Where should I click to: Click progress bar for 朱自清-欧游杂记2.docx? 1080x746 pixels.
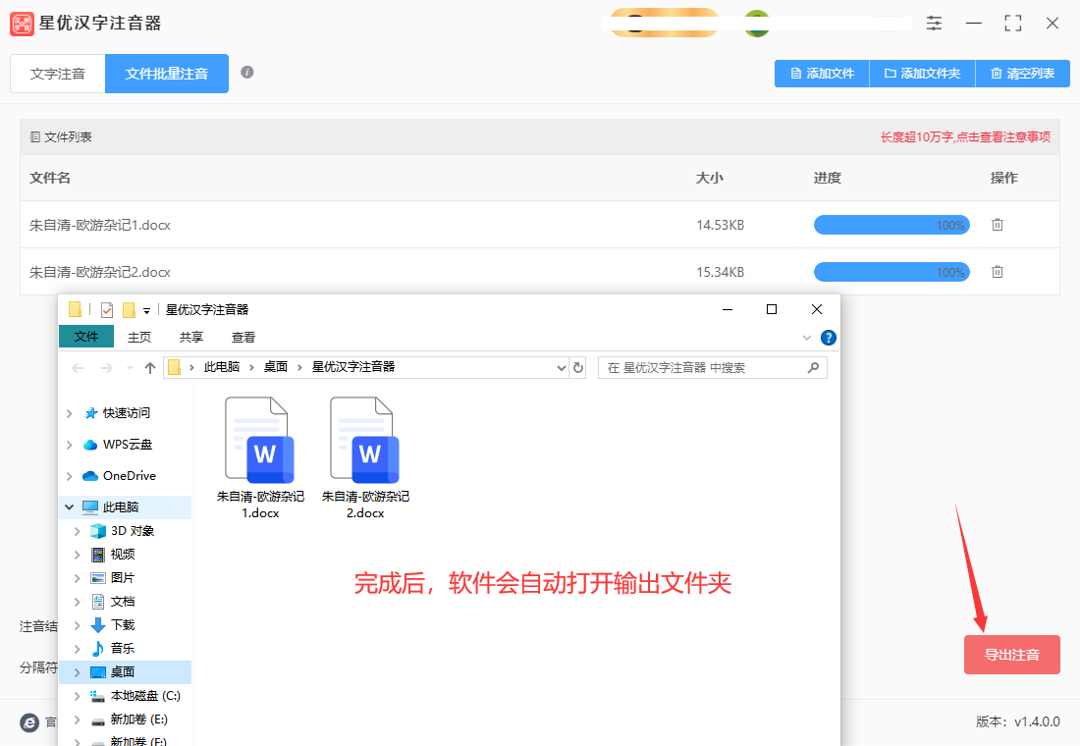point(891,272)
